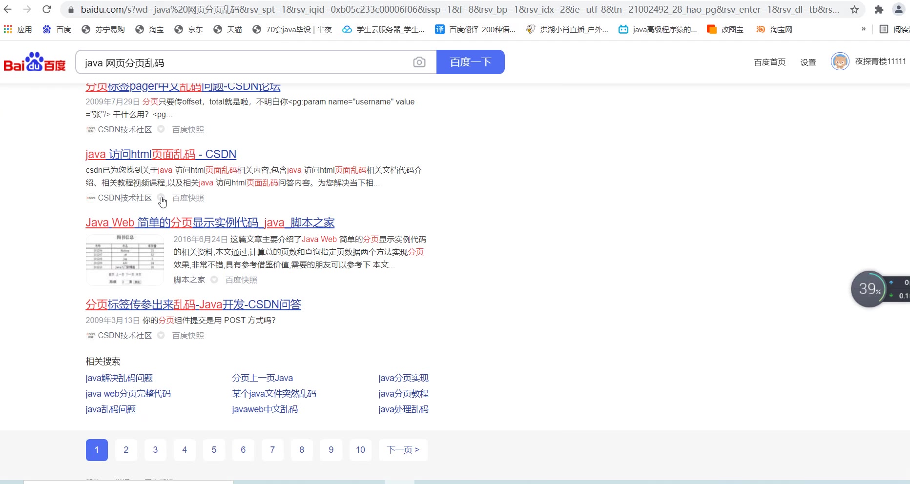The image size is (910, 484).
Task: Open 改图宝 bookmark
Action: click(725, 29)
